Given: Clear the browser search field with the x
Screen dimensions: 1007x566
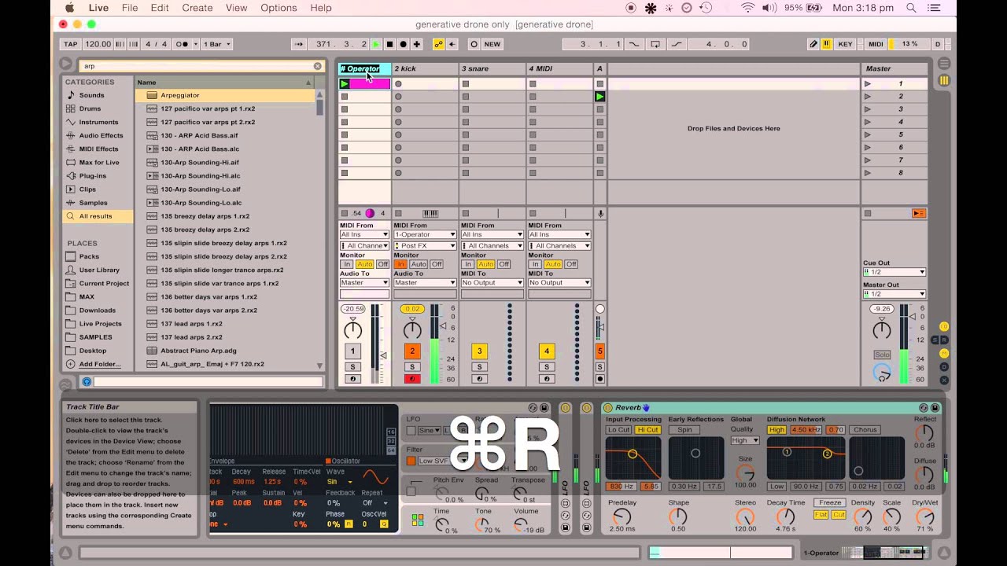Looking at the screenshot, I should coord(318,66).
